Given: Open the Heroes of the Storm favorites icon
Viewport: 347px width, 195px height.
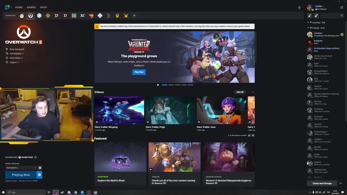Looking at the screenshot, I should (39, 16).
